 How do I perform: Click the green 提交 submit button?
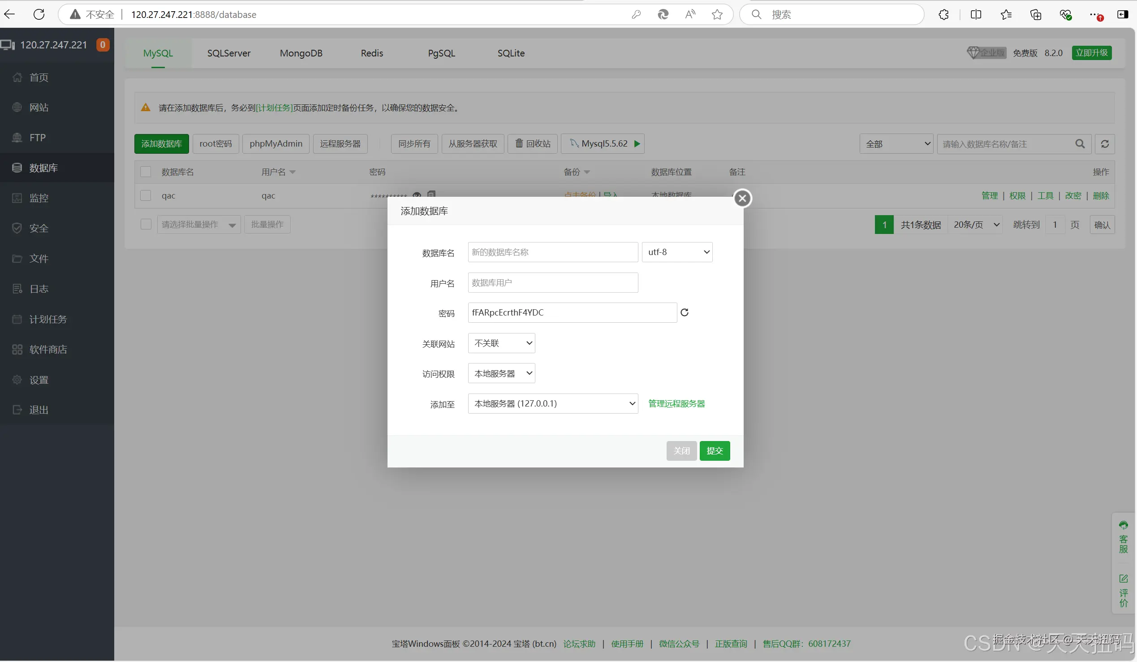(714, 451)
